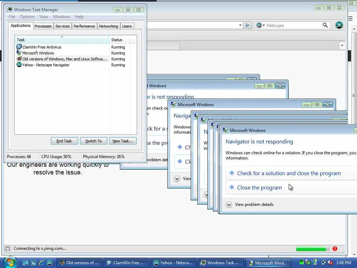Click Netscape icon beside Yahoo task
Viewport: 357px width, 268px height.
[19, 65]
